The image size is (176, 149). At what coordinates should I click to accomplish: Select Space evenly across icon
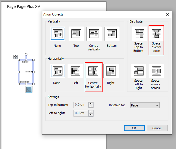(x=157, y=71)
